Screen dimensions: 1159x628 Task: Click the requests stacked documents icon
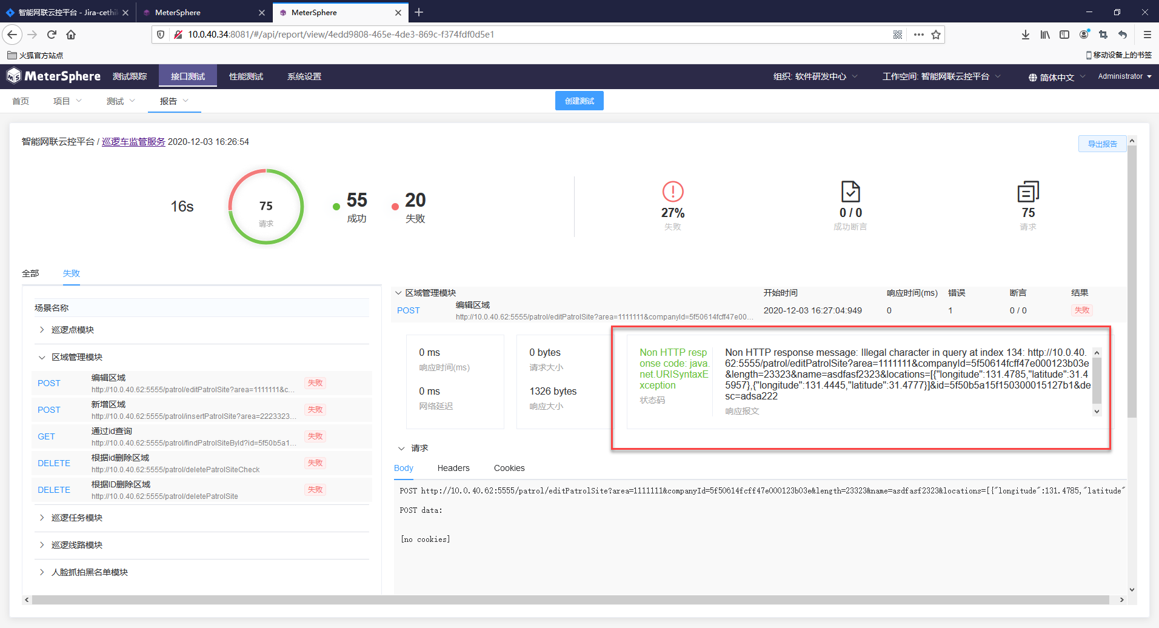point(1028,192)
